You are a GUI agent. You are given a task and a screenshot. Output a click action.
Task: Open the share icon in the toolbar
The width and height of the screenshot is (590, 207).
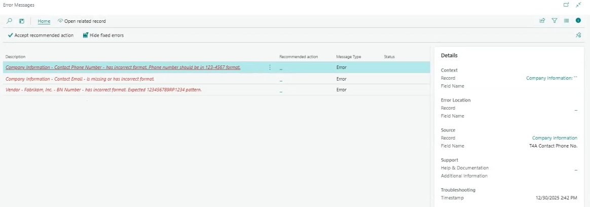(x=542, y=21)
